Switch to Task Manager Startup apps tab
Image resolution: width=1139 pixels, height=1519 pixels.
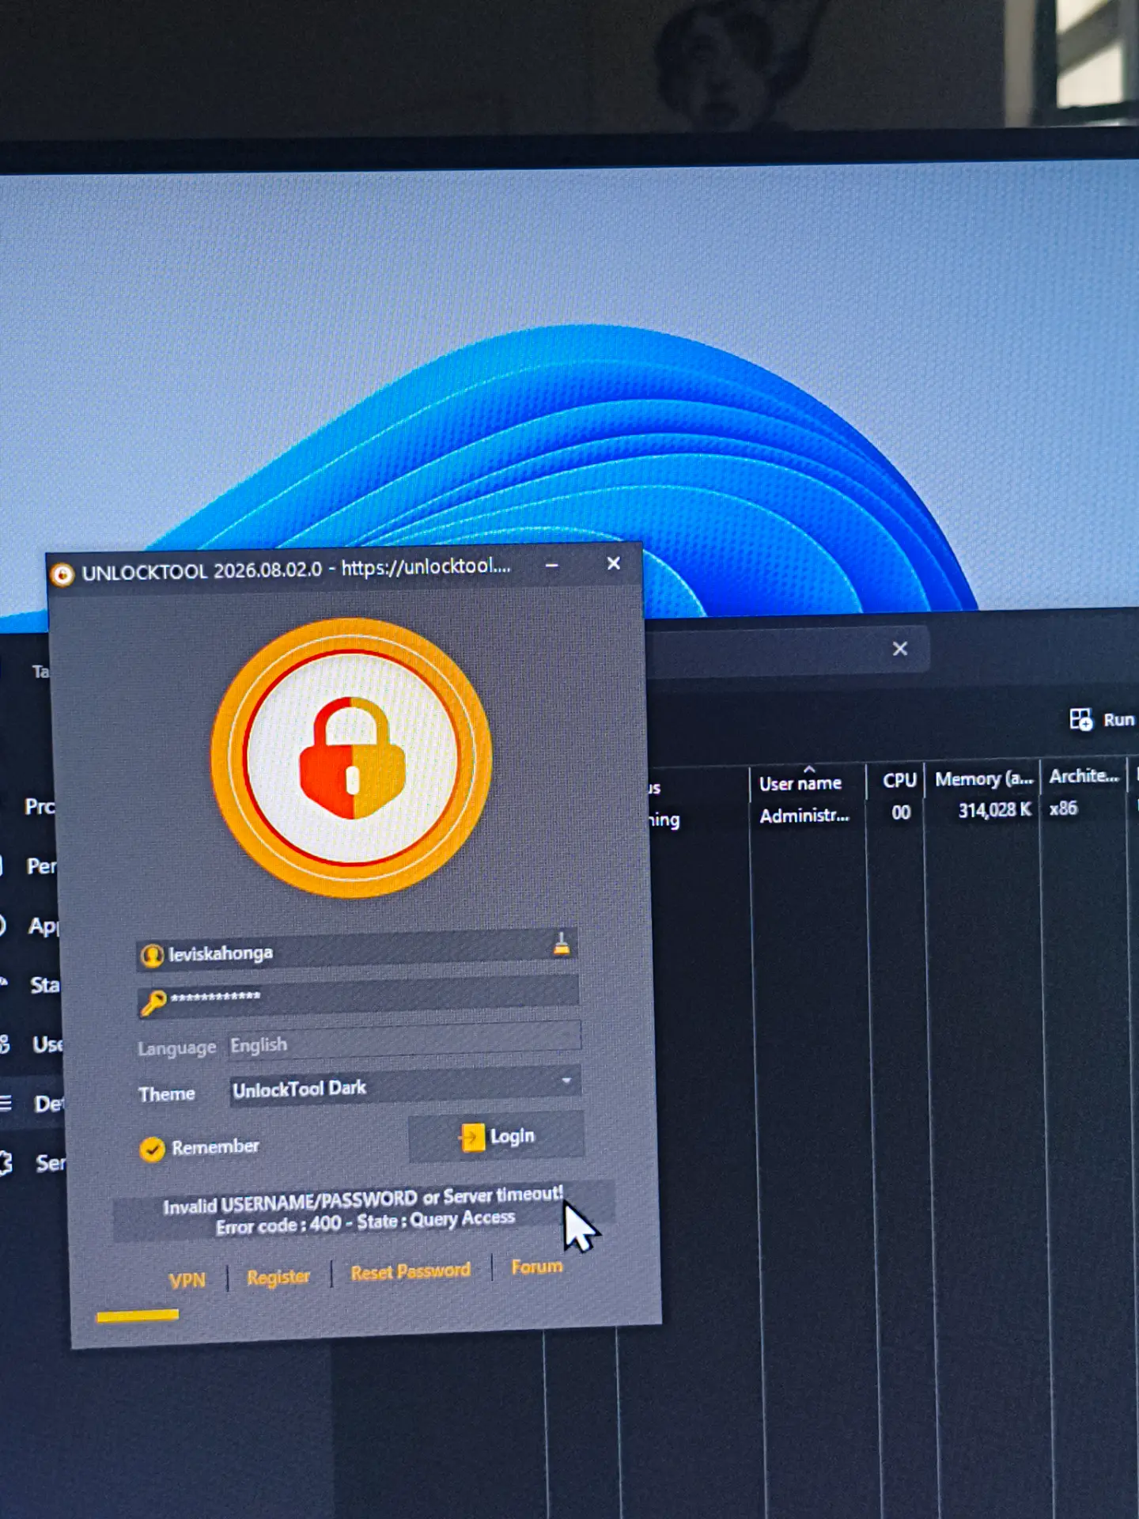(44, 985)
